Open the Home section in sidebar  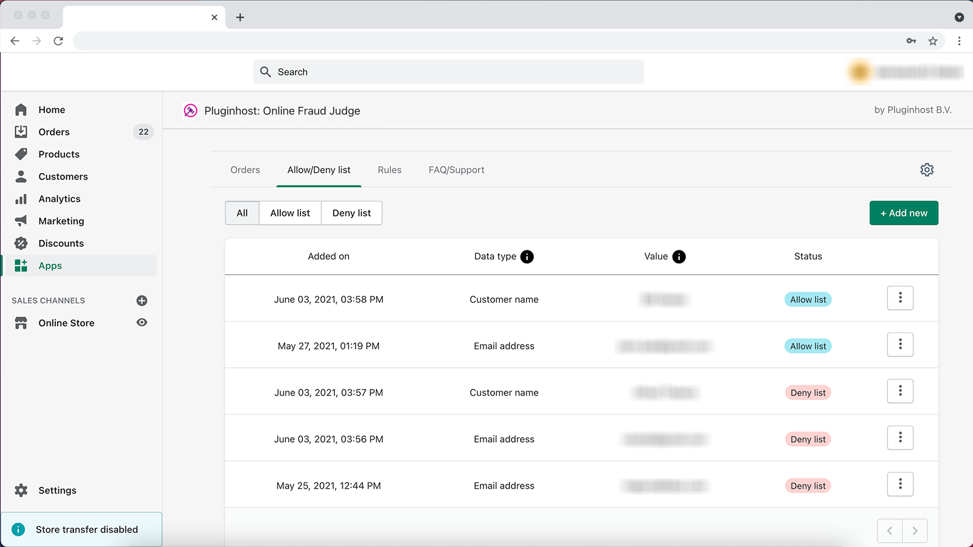point(52,109)
